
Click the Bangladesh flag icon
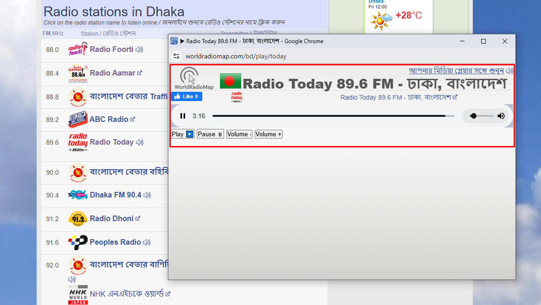(x=230, y=81)
